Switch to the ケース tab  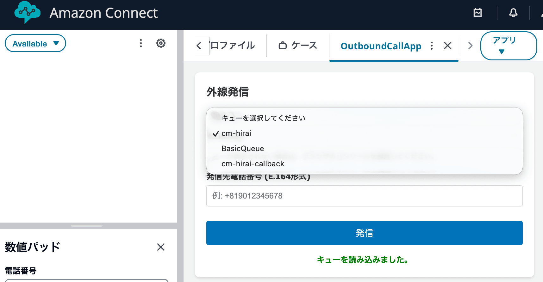coord(298,46)
